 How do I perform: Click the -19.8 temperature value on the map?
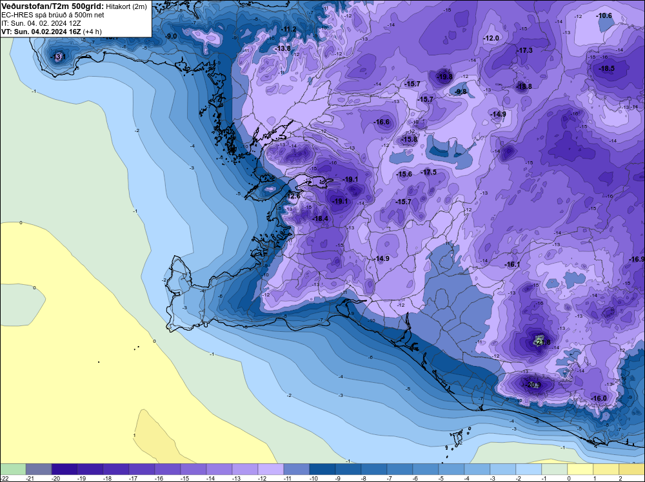pyautogui.click(x=444, y=77)
